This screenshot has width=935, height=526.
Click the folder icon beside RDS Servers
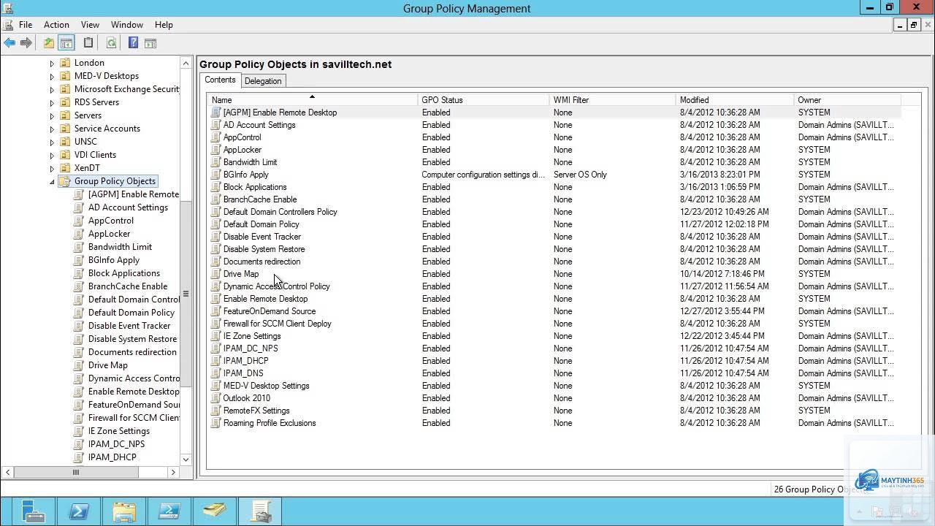click(65, 102)
